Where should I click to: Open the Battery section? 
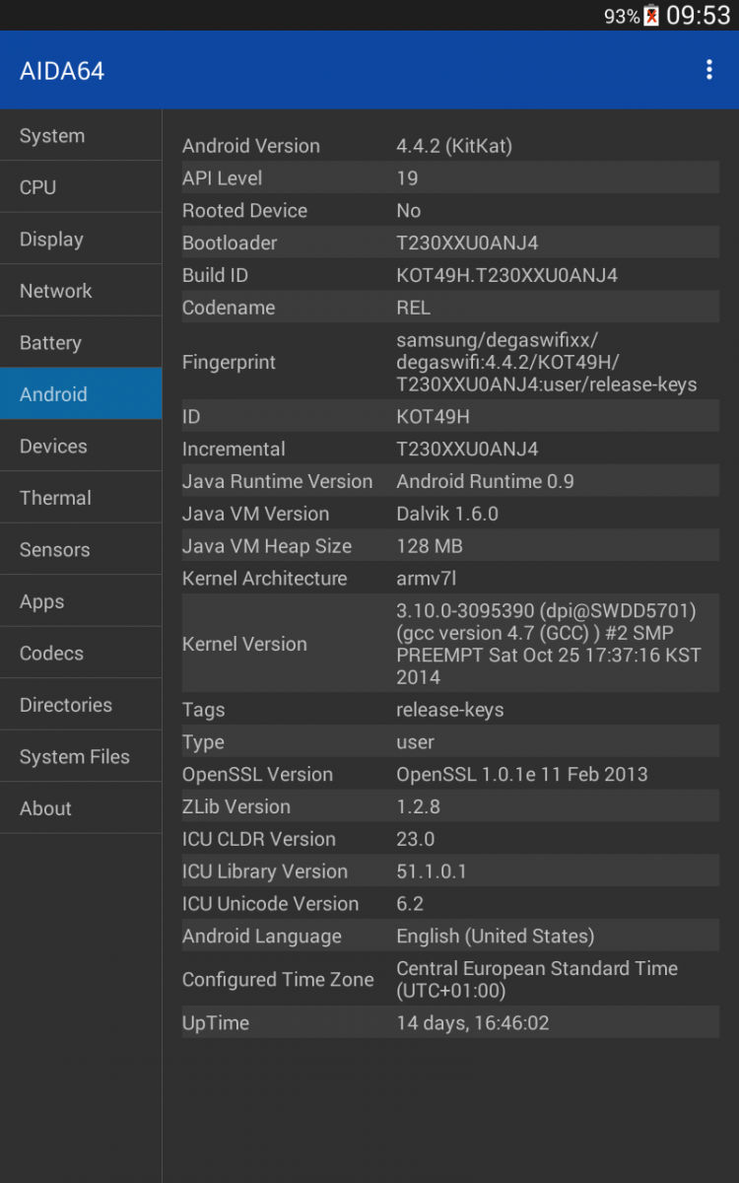point(81,343)
